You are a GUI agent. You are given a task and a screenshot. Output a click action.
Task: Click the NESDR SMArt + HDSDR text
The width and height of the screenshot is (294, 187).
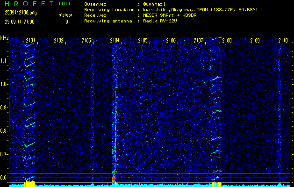(170, 15)
